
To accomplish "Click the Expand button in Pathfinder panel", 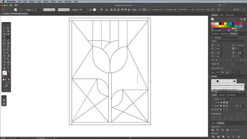I will [x=235, y=130].
